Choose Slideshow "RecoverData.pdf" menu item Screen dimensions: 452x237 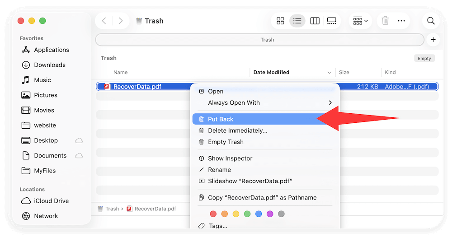coord(266,181)
